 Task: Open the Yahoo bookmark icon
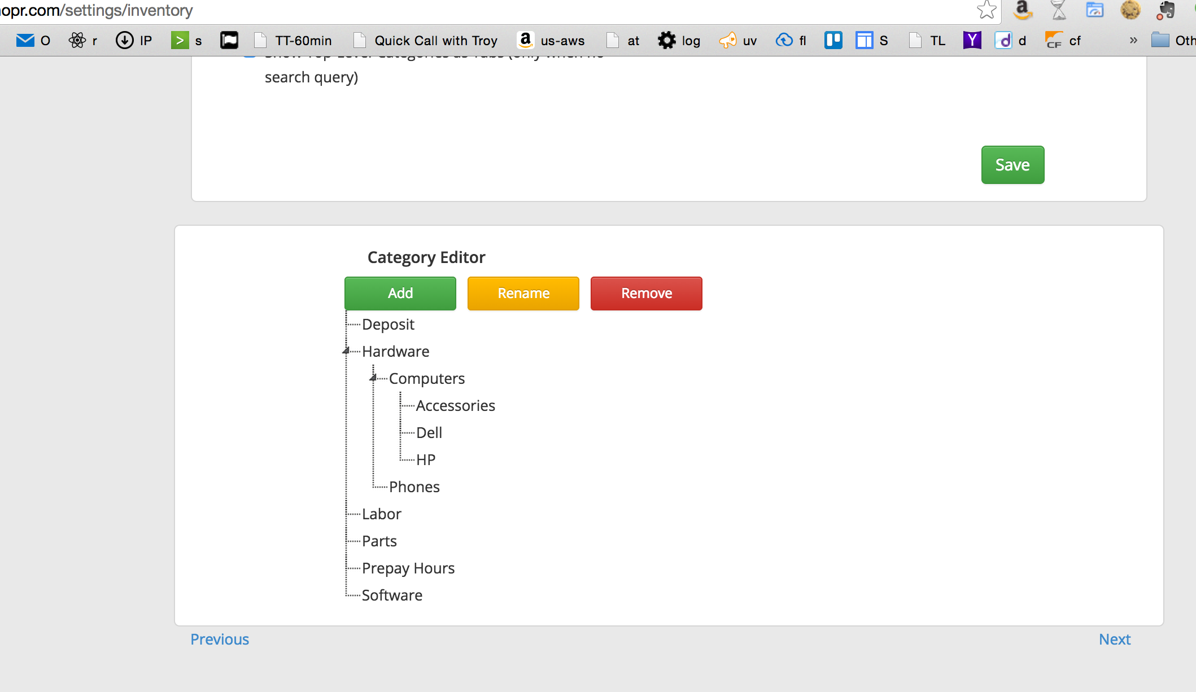(x=972, y=40)
